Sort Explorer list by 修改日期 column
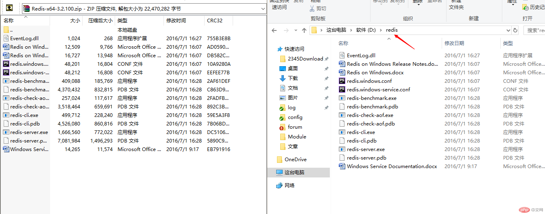Image resolution: width=545 pixels, height=214 pixels. (x=471, y=43)
